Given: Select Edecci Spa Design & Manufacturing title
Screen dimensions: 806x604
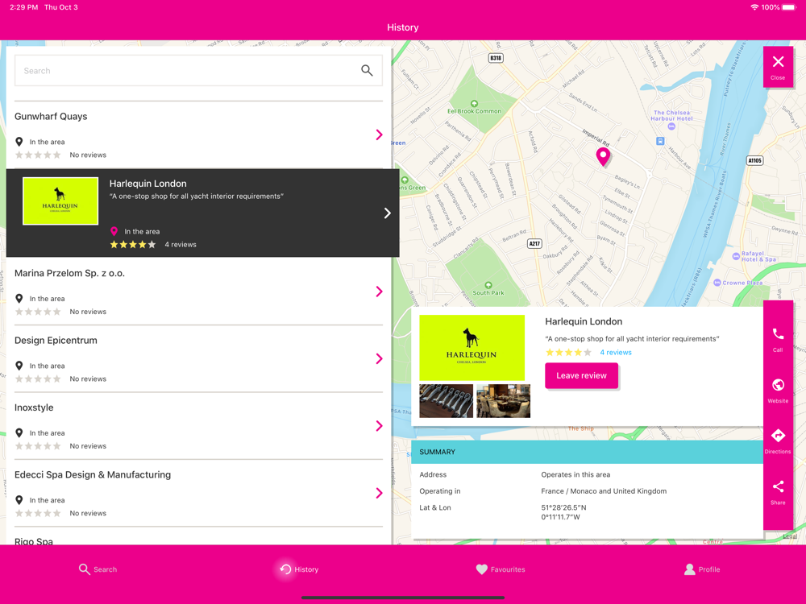Looking at the screenshot, I should tap(93, 474).
